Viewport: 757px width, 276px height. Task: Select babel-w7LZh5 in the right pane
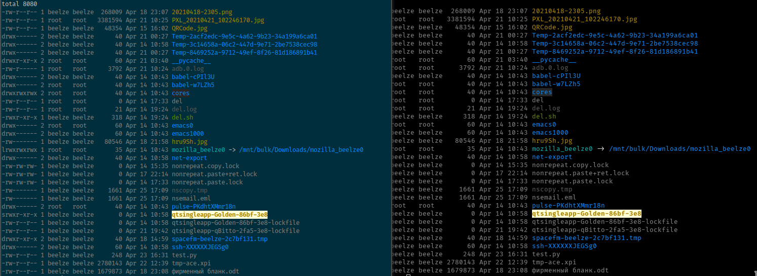pos(556,84)
